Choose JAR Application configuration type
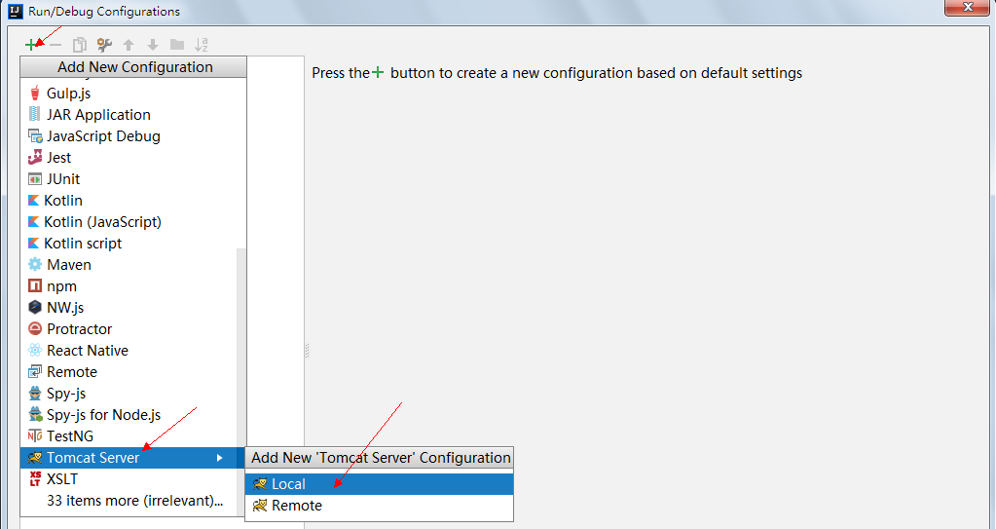The width and height of the screenshot is (996, 529). coord(133,114)
